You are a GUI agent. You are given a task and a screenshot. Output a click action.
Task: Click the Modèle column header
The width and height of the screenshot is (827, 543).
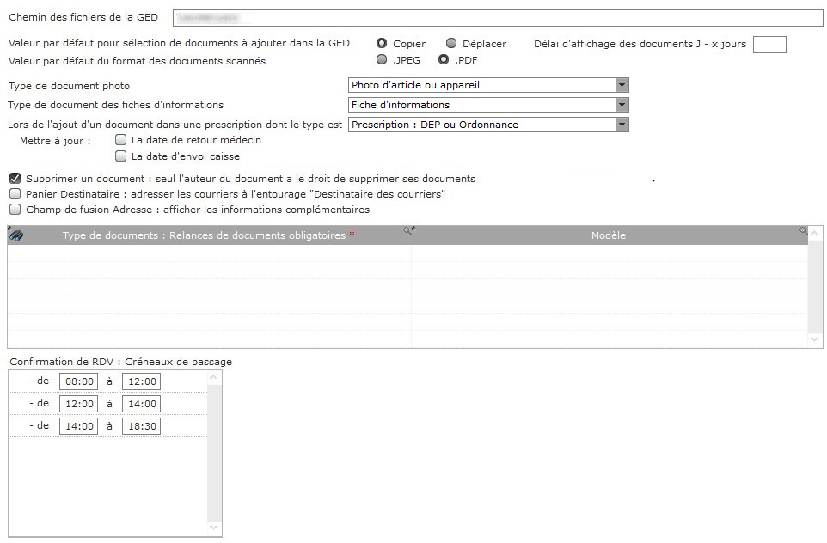(x=610, y=235)
